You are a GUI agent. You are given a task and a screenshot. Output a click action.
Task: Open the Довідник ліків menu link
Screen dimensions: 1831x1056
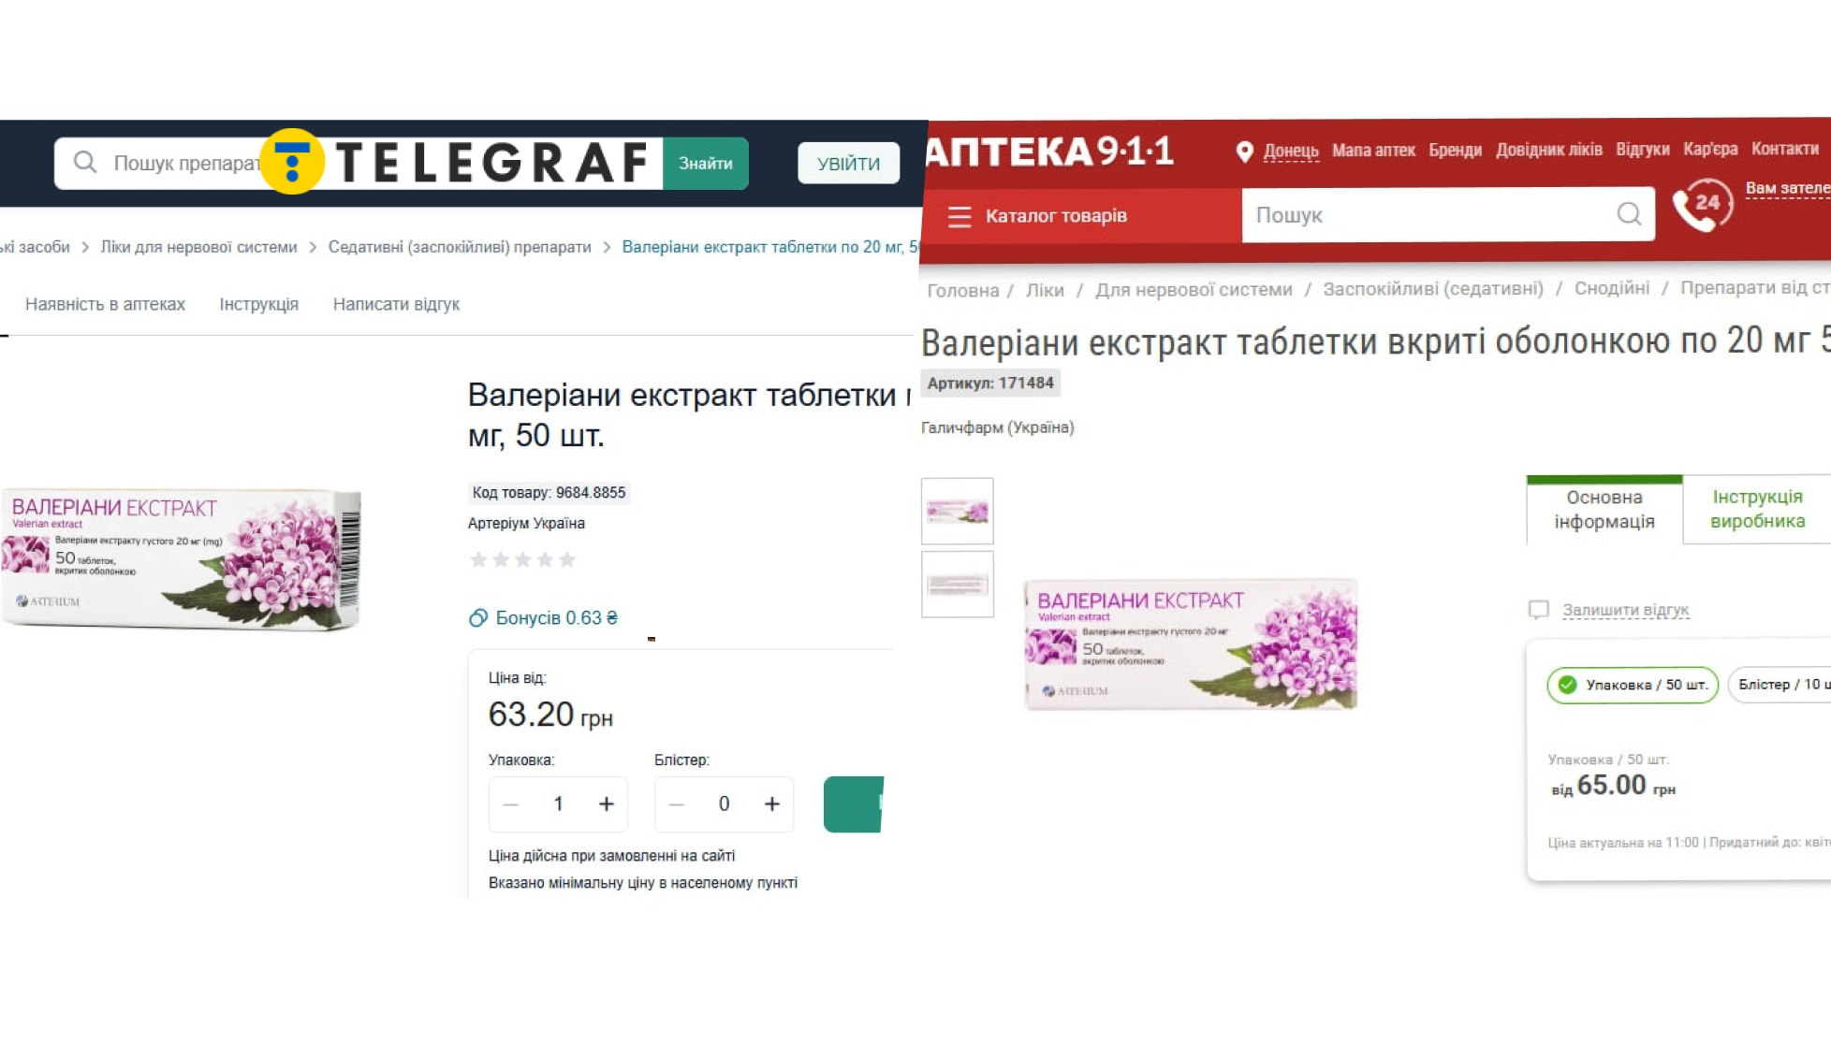coord(1548,150)
